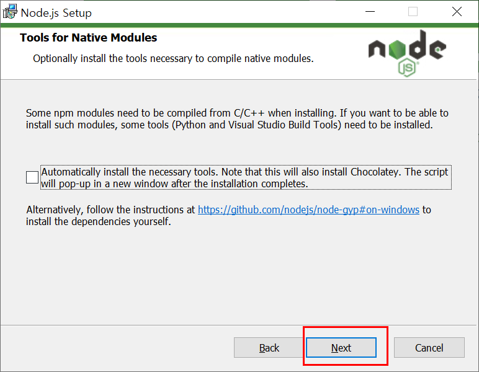Click the Node.js Setup installer icon
Image resolution: width=479 pixels, height=372 pixels.
pyautogui.click(x=10, y=12)
